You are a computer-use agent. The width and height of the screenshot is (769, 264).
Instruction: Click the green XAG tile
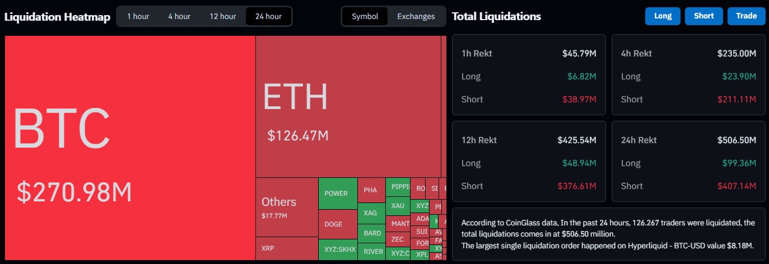tap(371, 213)
